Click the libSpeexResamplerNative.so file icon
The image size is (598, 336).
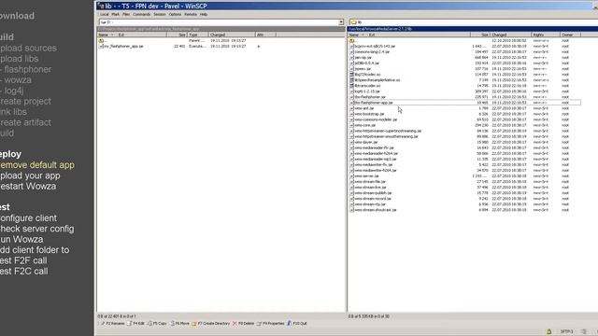coord(351,80)
